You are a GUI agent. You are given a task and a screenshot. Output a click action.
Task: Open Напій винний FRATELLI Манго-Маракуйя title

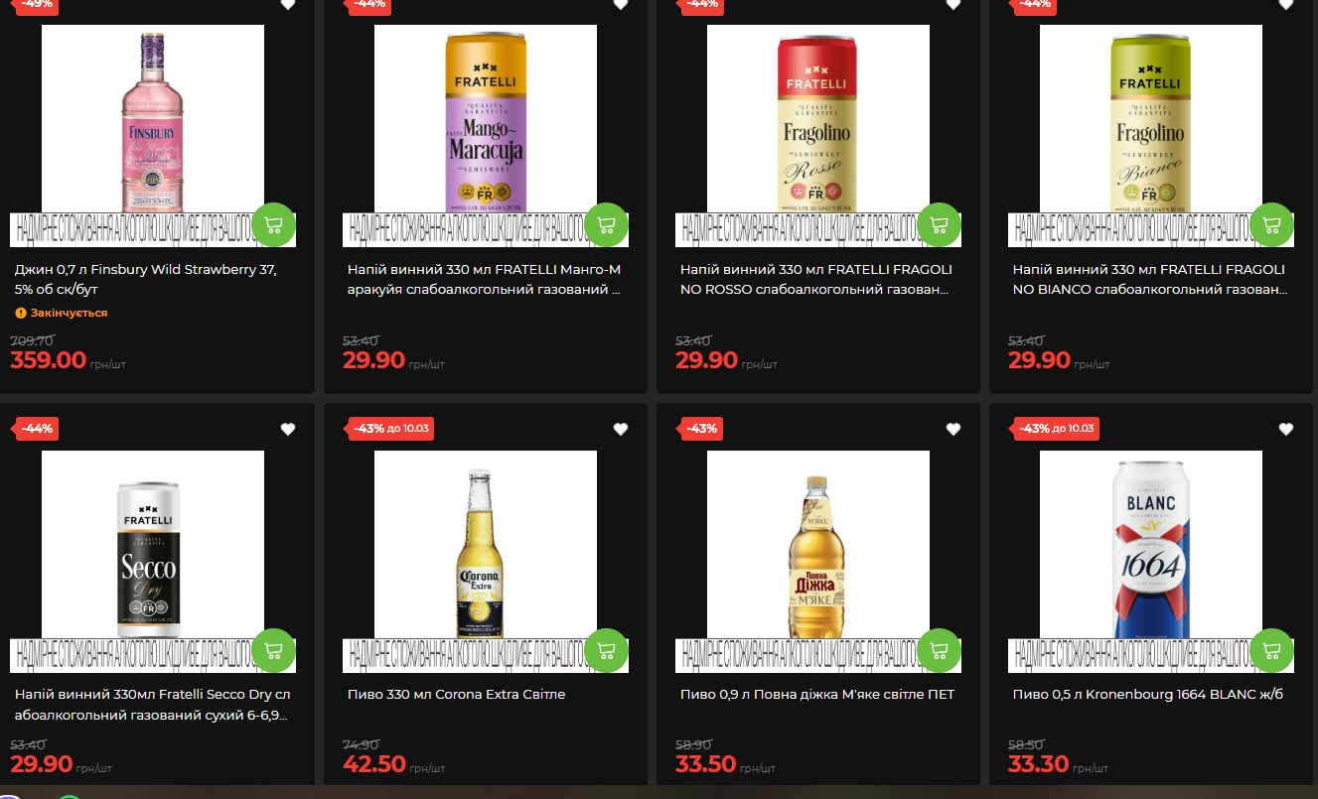[x=485, y=279]
